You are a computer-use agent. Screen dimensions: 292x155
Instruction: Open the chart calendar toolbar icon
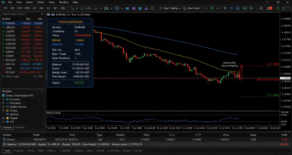point(117,8)
